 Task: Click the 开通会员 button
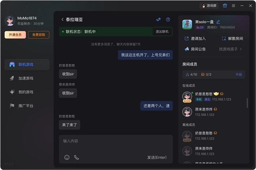click(x=15, y=35)
